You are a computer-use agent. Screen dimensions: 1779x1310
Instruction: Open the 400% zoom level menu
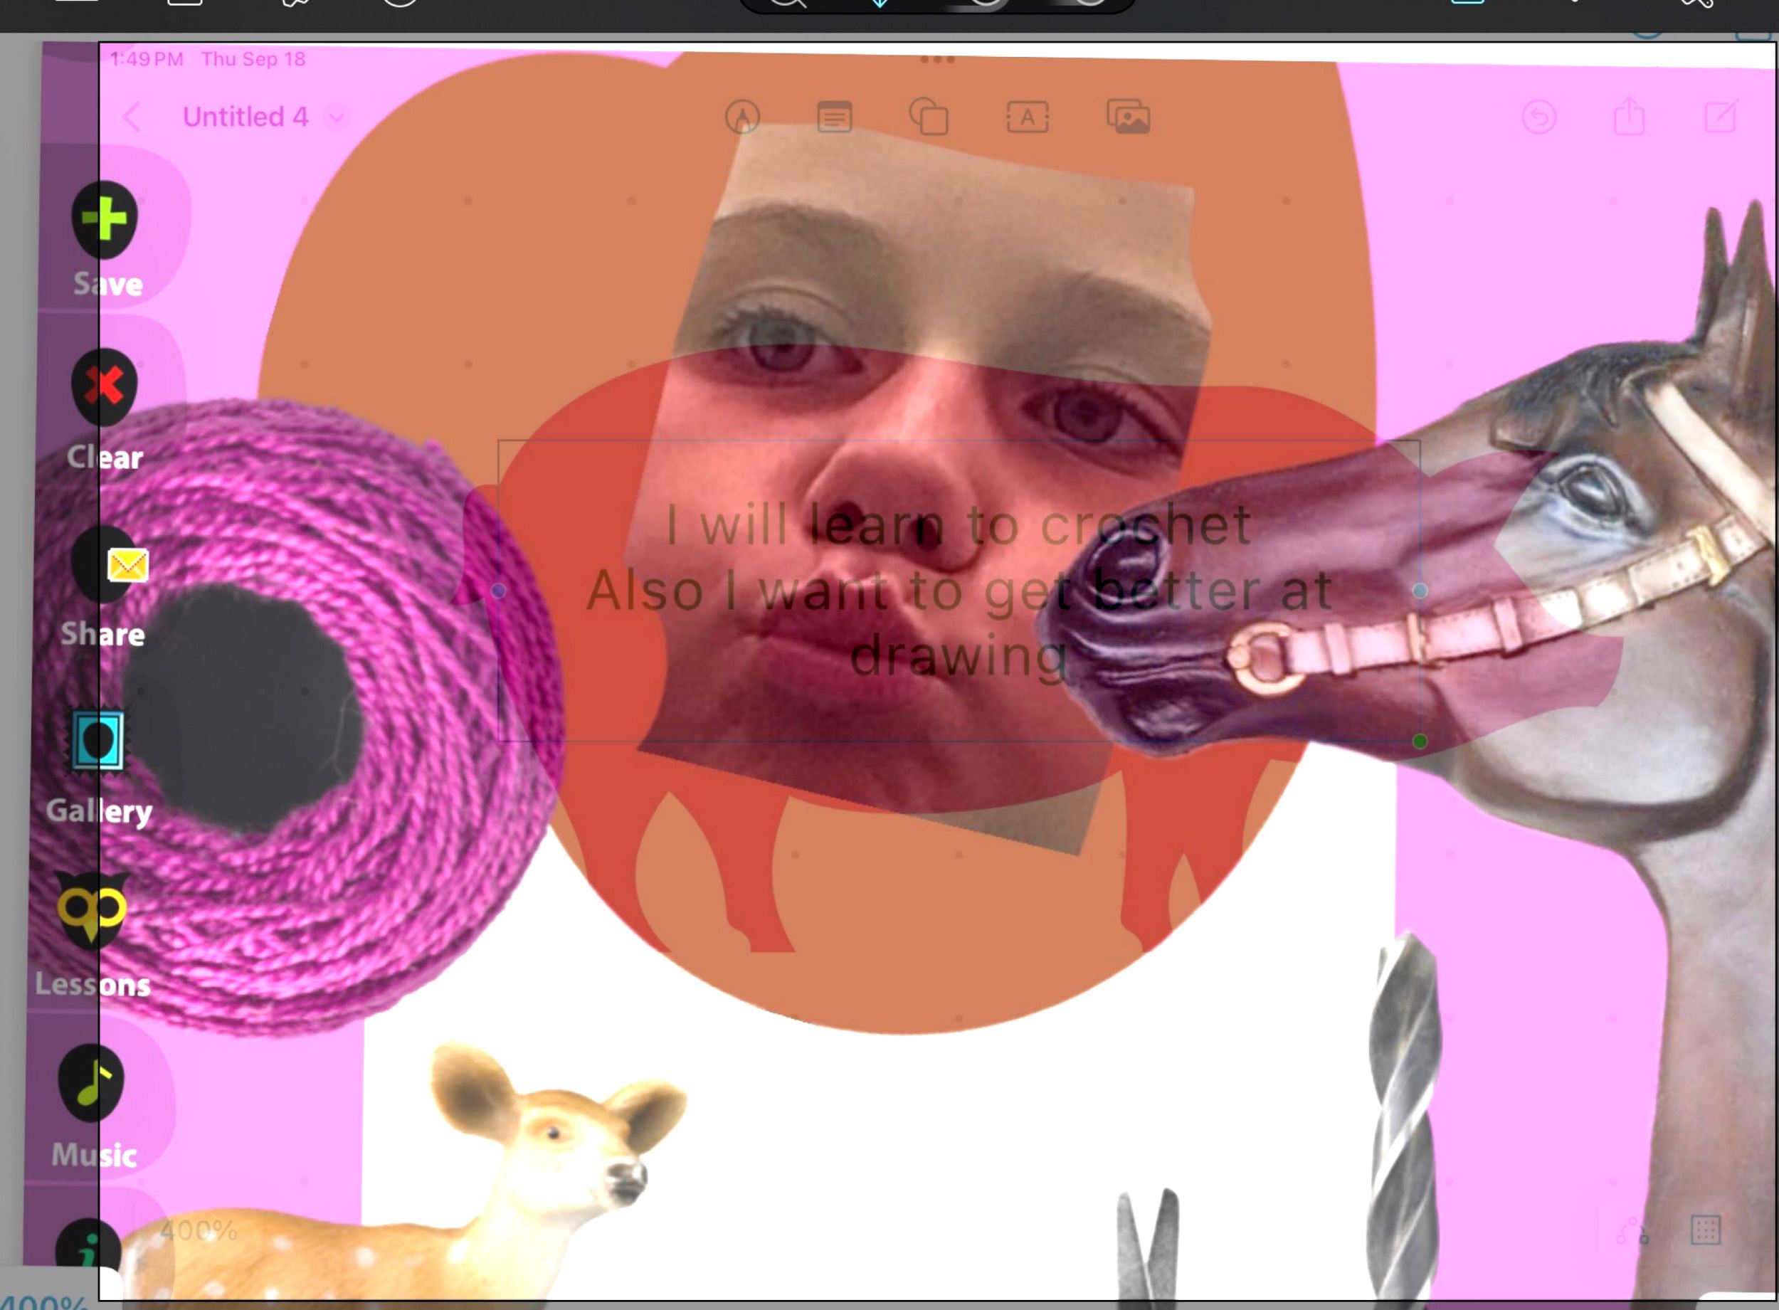tap(199, 1230)
